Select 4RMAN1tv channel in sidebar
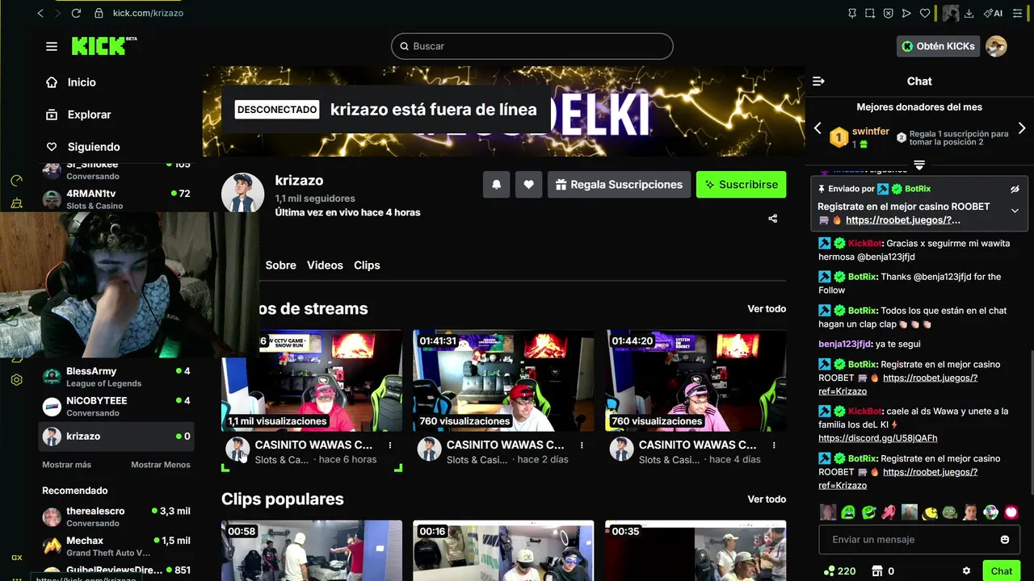The height and width of the screenshot is (581, 1034). coord(117,199)
